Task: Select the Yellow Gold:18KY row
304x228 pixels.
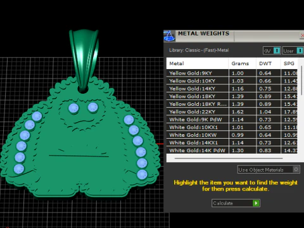Action: click(x=232, y=96)
